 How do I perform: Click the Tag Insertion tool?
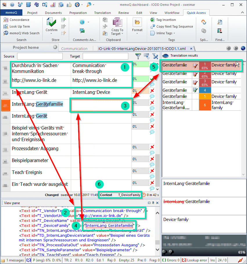163,20
